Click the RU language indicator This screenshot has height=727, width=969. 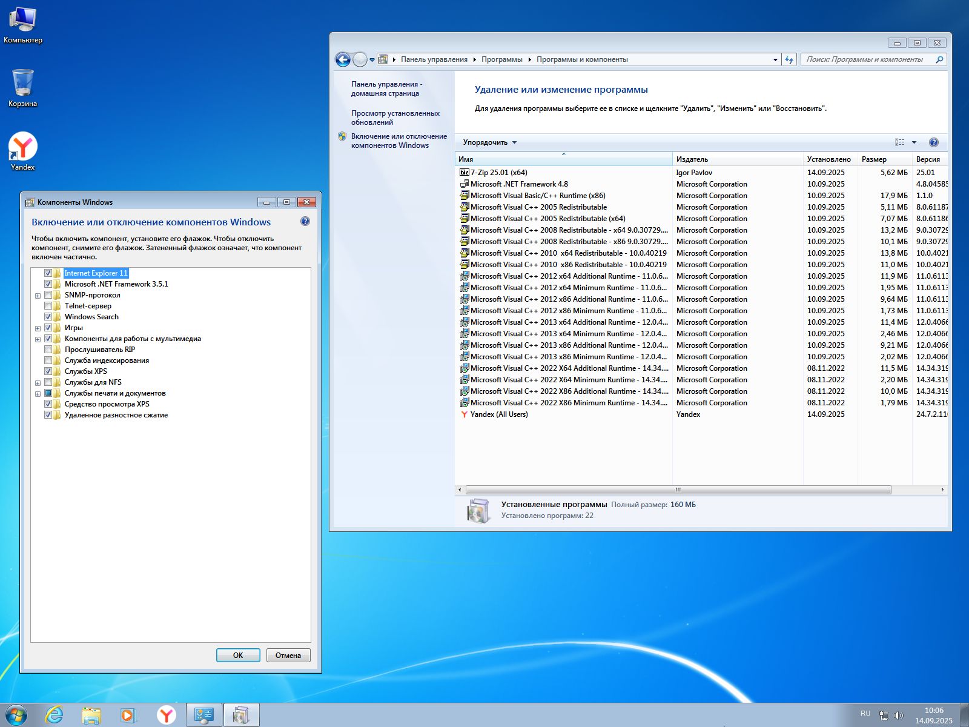(x=865, y=714)
